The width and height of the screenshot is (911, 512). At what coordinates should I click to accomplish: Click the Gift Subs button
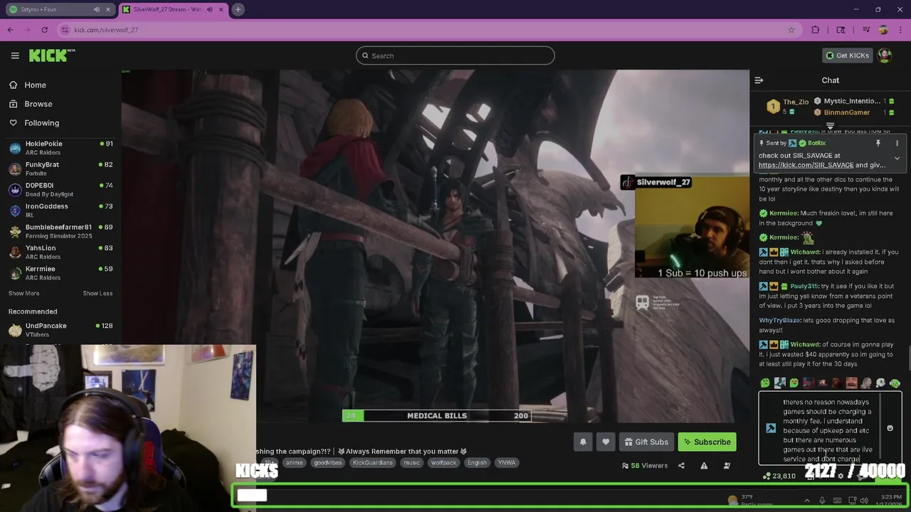pos(646,442)
